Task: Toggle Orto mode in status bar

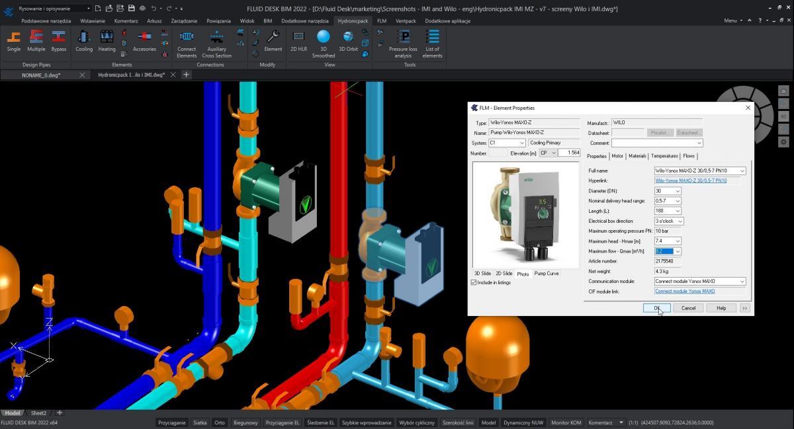Action: click(220, 422)
